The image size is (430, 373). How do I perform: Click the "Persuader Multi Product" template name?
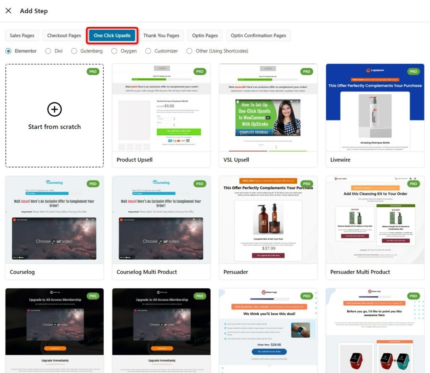pyautogui.click(x=360, y=272)
